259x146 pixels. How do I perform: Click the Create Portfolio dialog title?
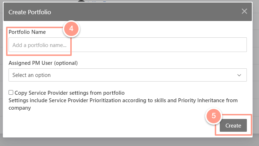pyautogui.click(x=30, y=12)
